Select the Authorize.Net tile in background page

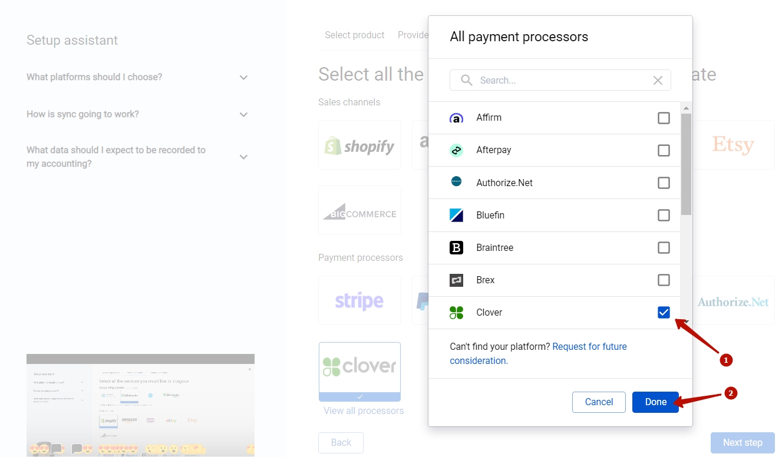point(734,300)
